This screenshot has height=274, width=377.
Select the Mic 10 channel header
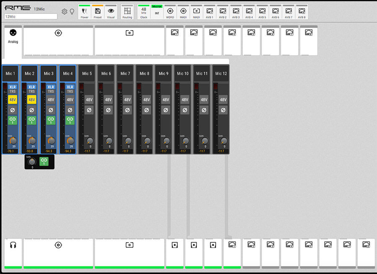coord(183,73)
